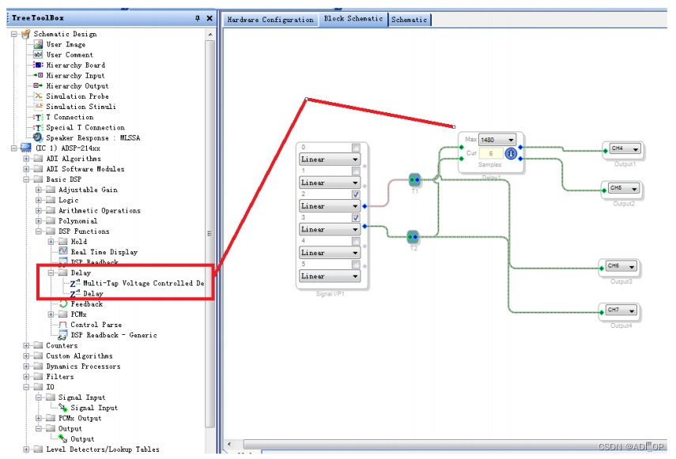Click the Output block icon in tree
Image resolution: width=676 pixels, height=459 pixels.
(63, 438)
